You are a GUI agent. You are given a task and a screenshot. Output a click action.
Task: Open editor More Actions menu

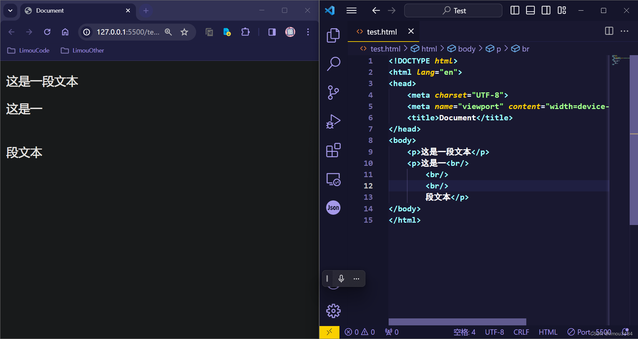[x=624, y=31]
